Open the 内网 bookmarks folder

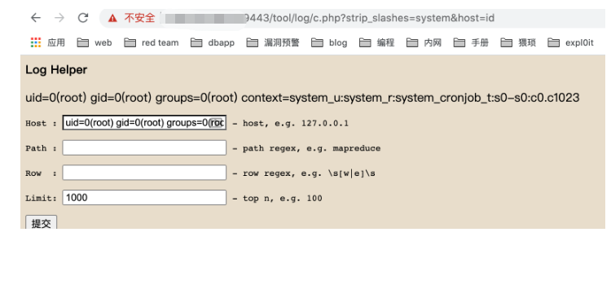[424, 42]
